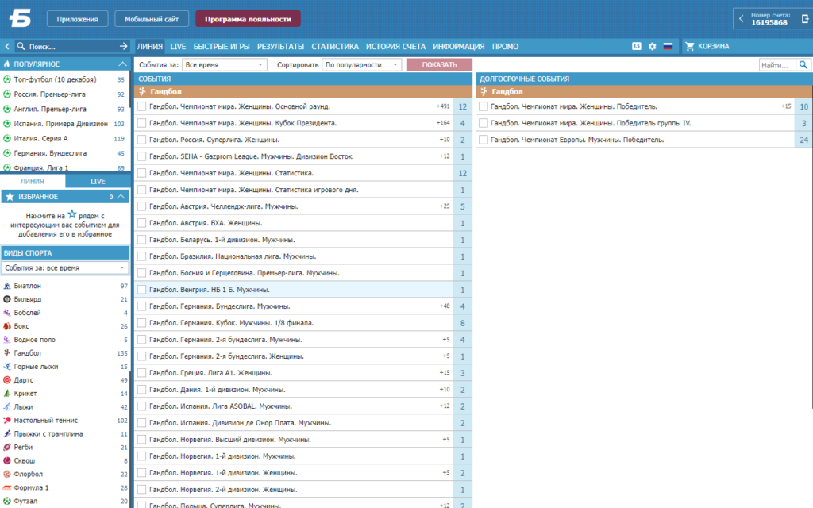Open the Сортировать По популярности dropdown
The image size is (813, 508).
coord(361,65)
